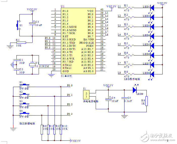
Task: Select the J1 power connector
Action: coord(86,95)
